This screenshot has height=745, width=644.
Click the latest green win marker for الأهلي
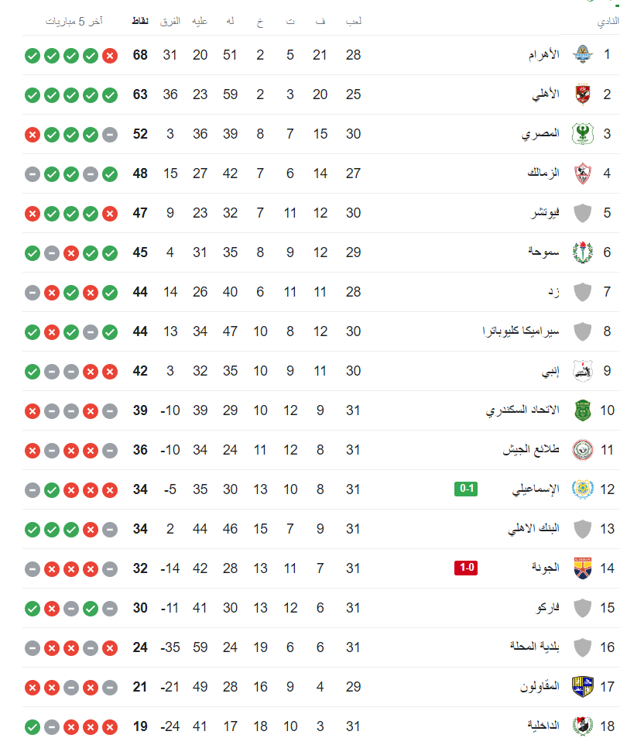pyautogui.click(x=33, y=94)
